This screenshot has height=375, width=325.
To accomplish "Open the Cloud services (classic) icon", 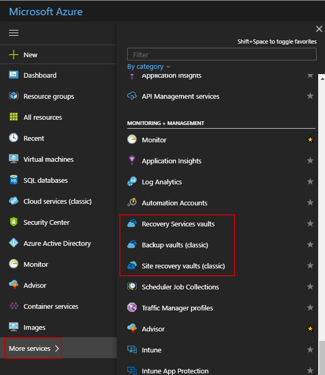I will coord(14,201).
